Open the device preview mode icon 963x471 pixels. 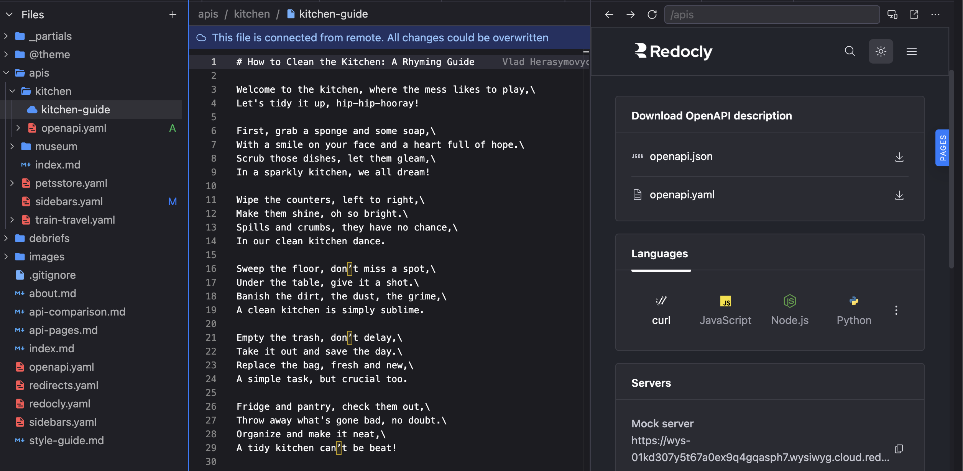coord(892,15)
